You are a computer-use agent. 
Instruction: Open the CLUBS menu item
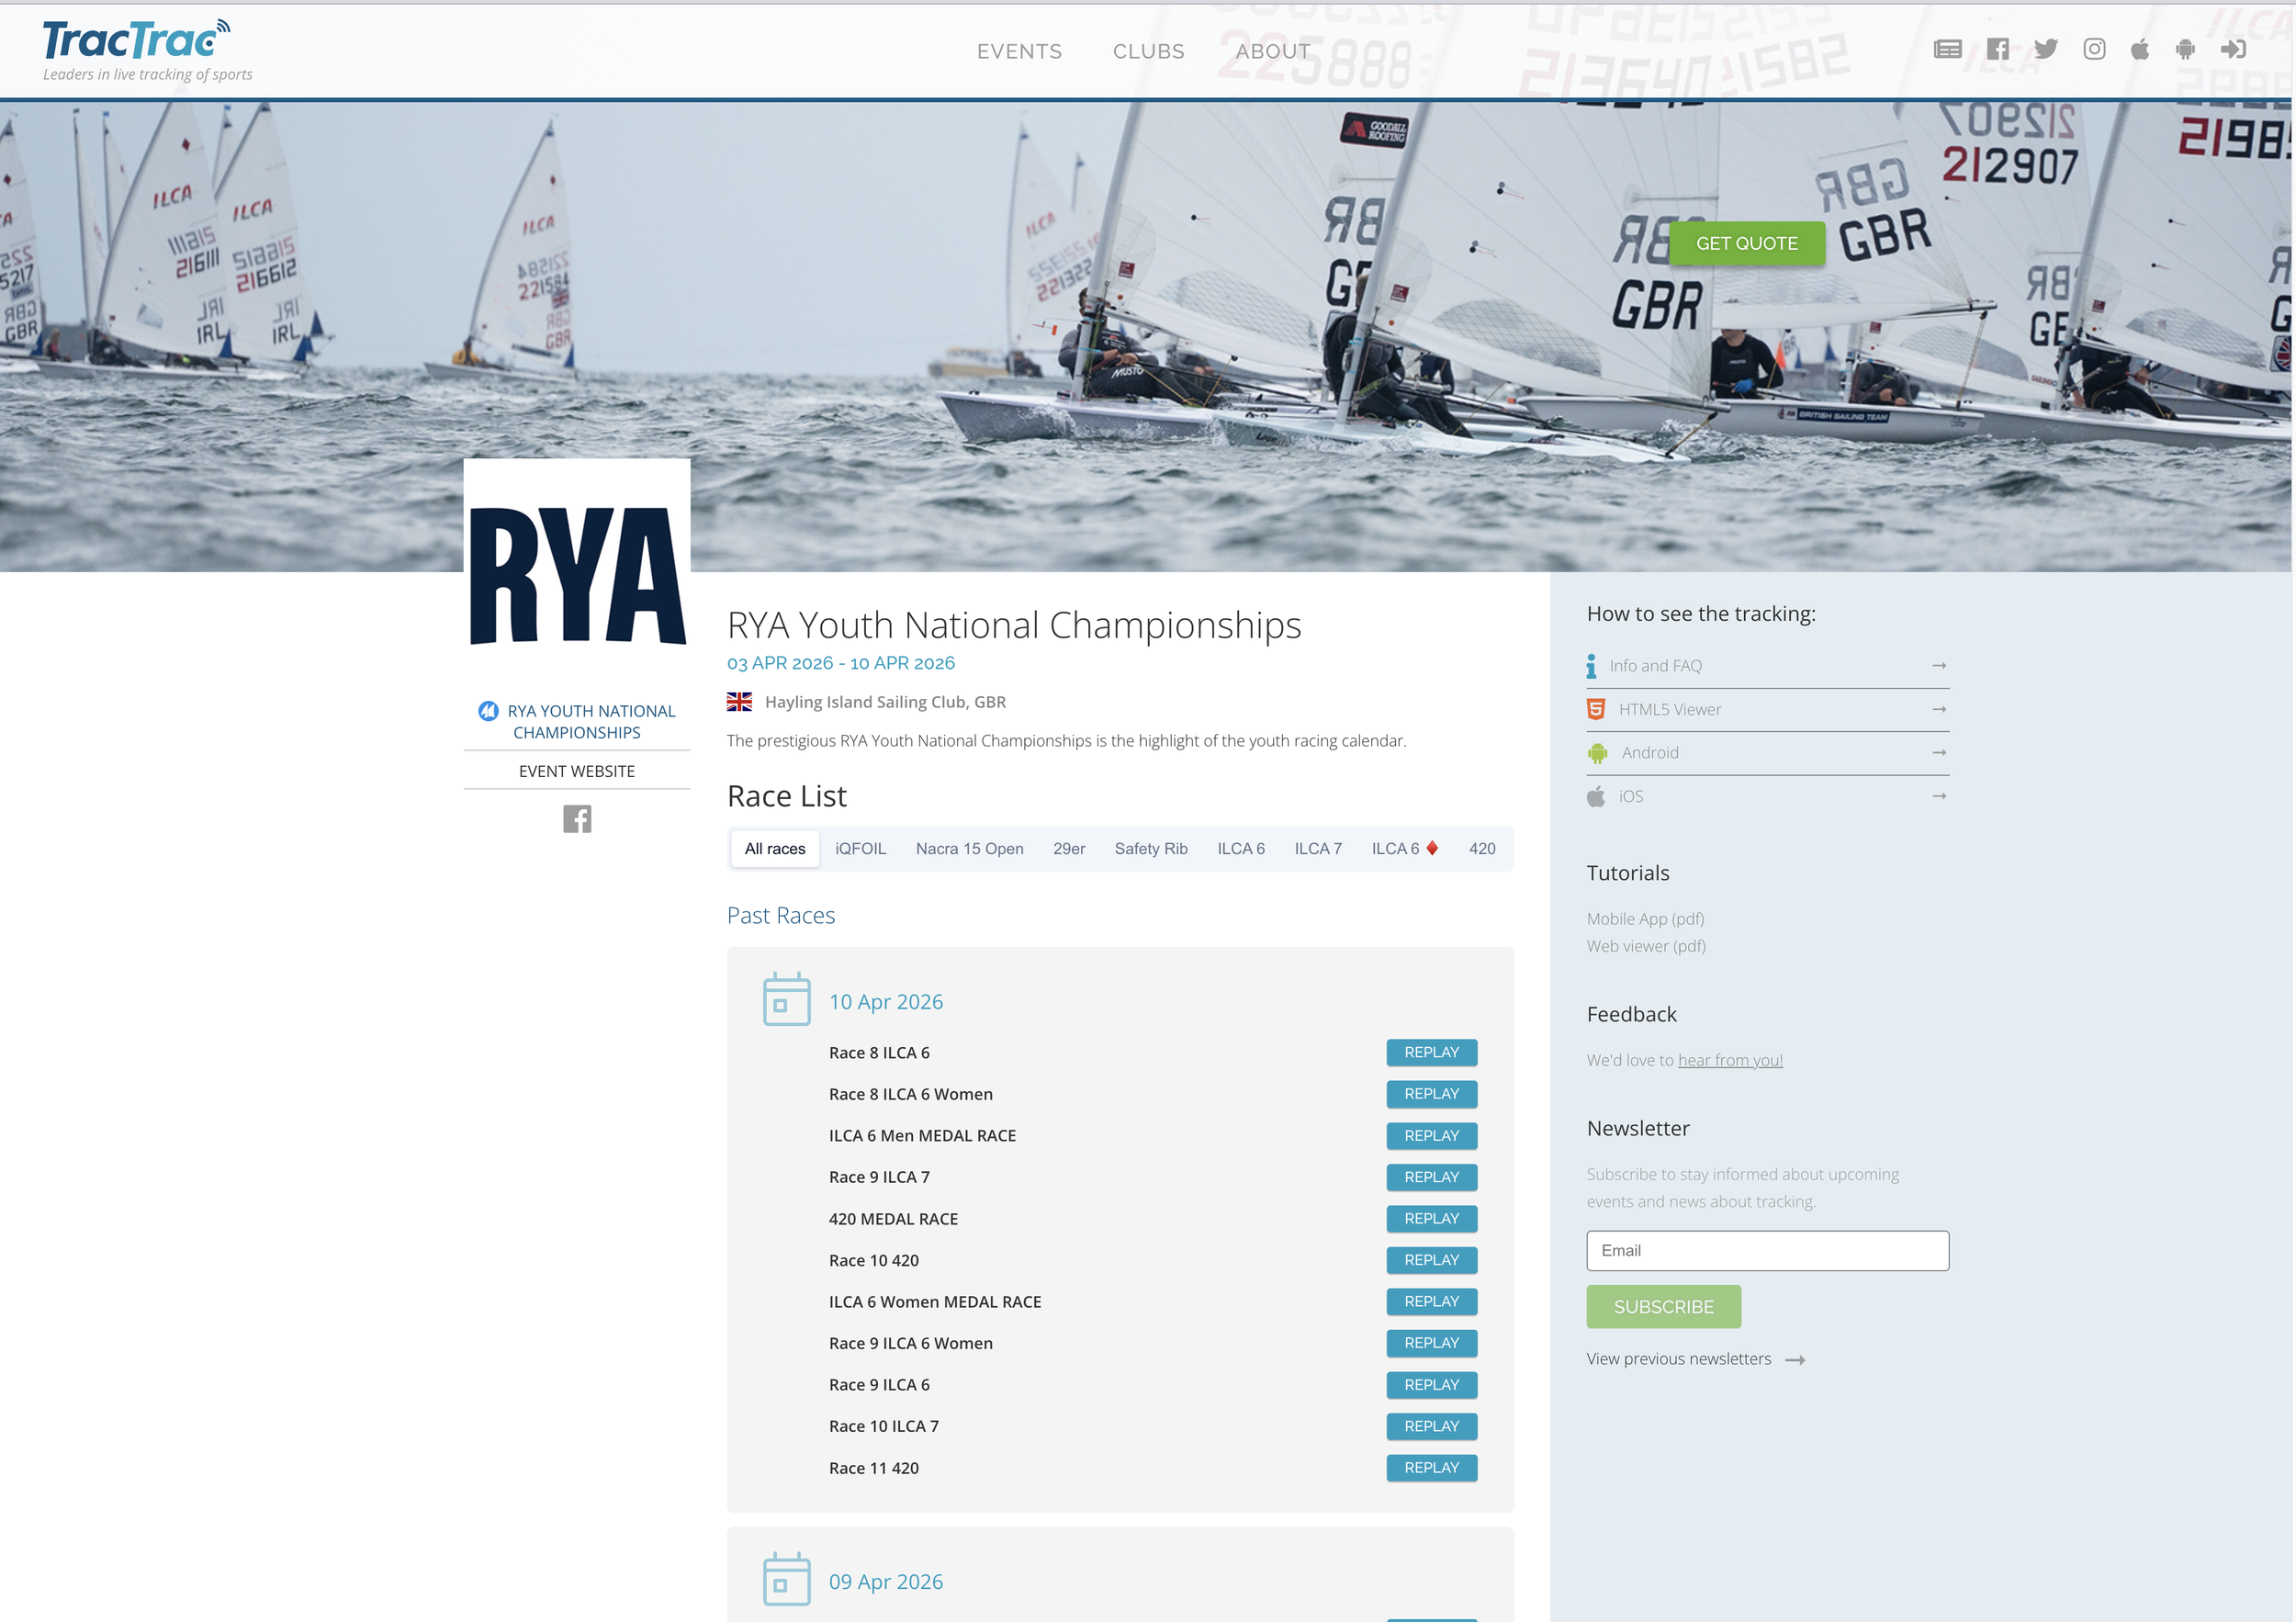pyautogui.click(x=1148, y=52)
